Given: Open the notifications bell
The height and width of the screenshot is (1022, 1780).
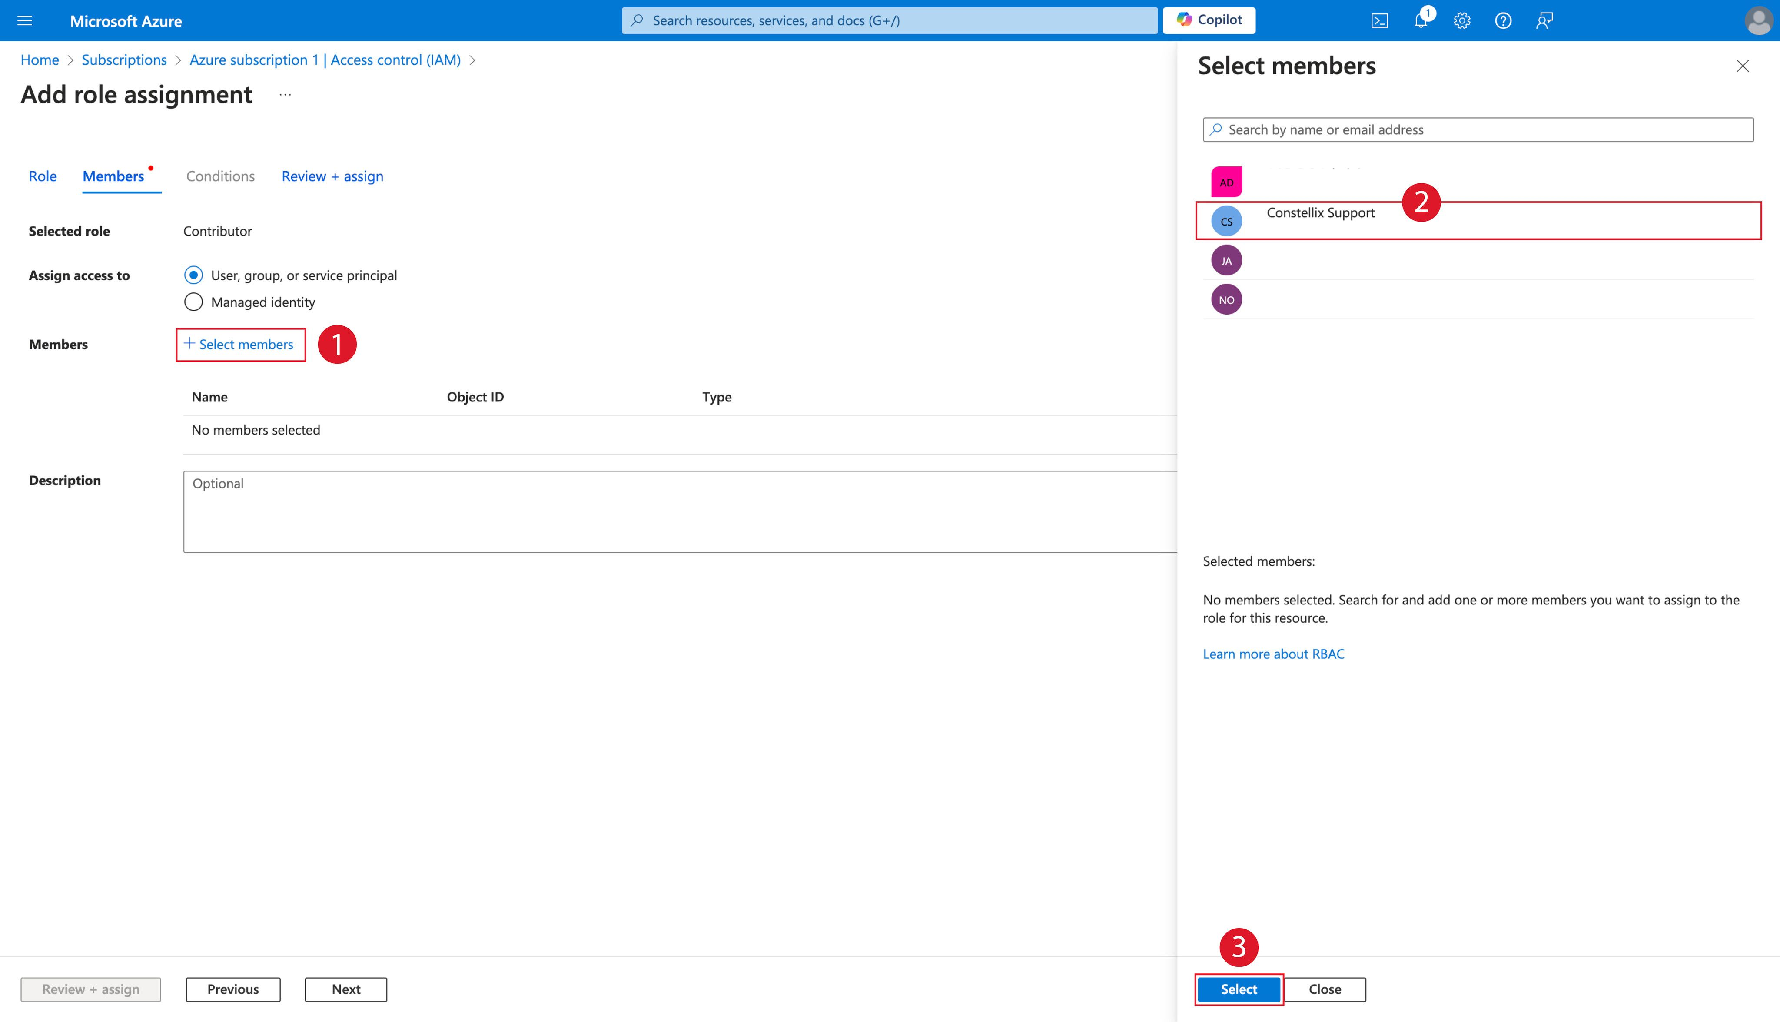Looking at the screenshot, I should [x=1421, y=20].
